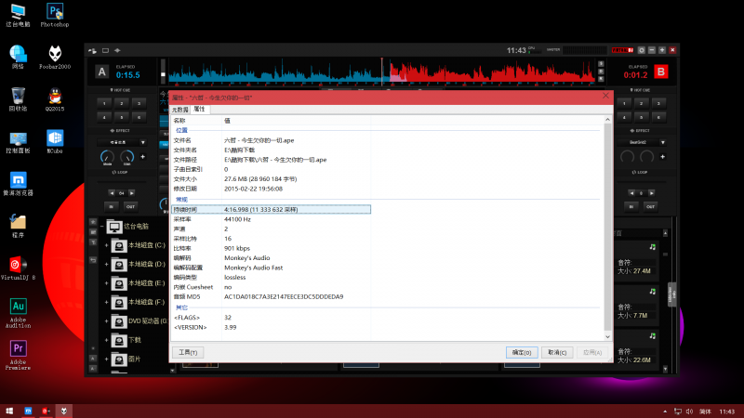Screen dimensions: 744x418
Task: Open the left deck effect dropdown
Action: 121,142
